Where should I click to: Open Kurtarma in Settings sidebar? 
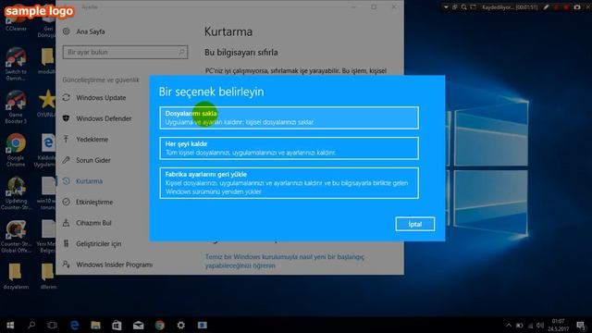89,181
